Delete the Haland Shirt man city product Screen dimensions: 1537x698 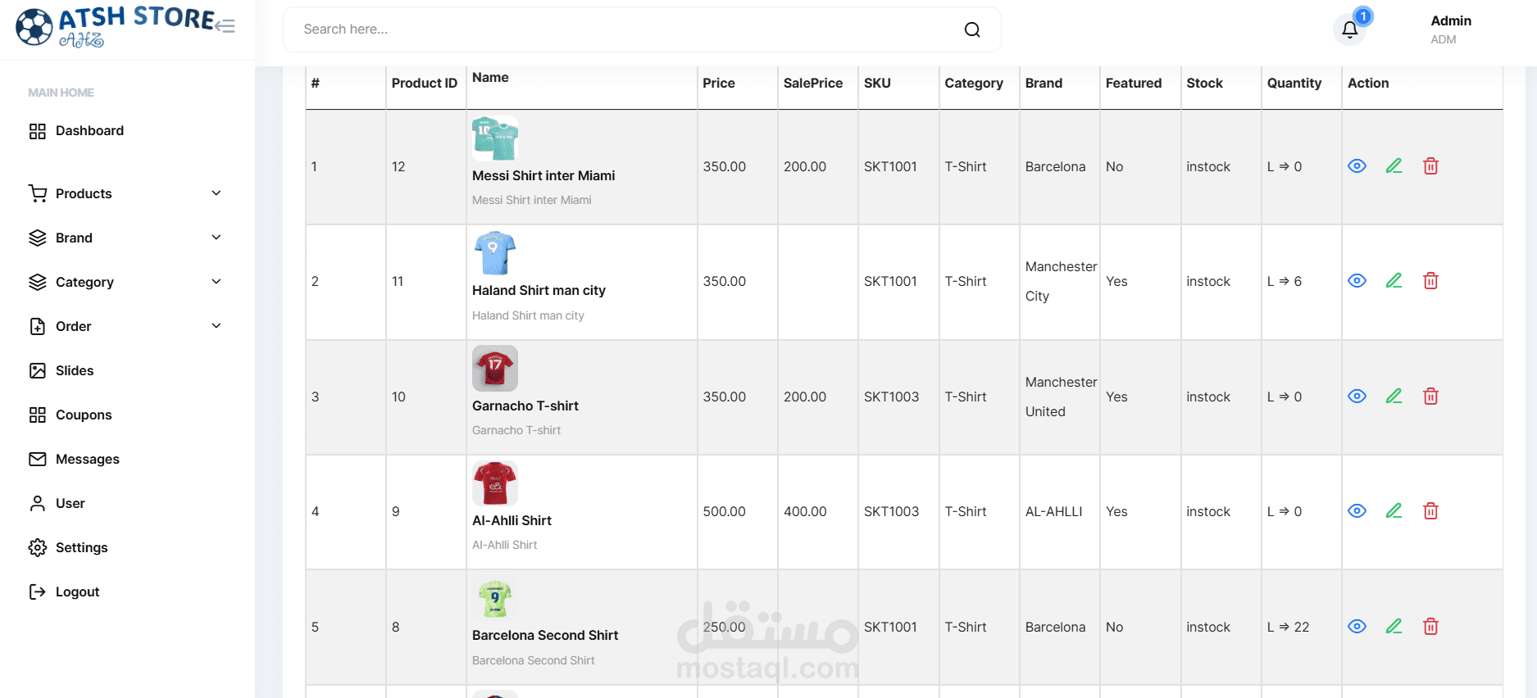pyautogui.click(x=1430, y=281)
